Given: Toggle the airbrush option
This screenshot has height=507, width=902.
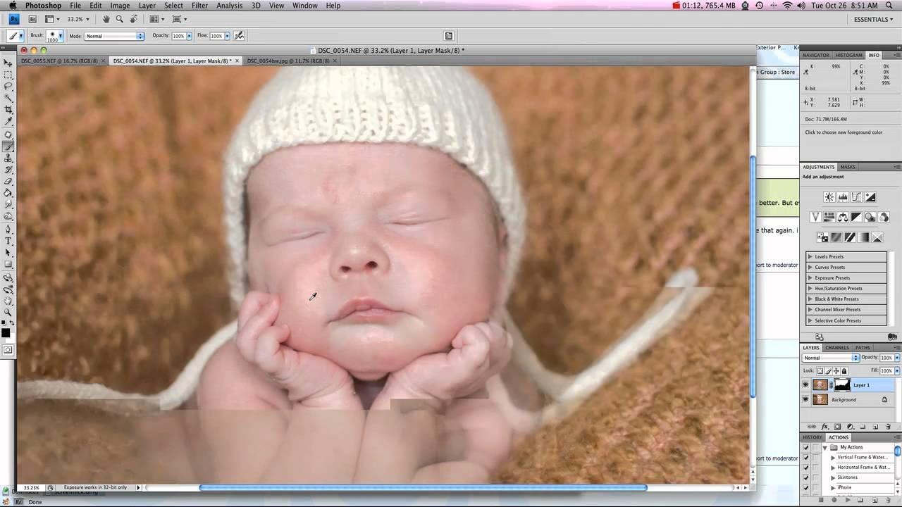Looking at the screenshot, I should (240, 35).
